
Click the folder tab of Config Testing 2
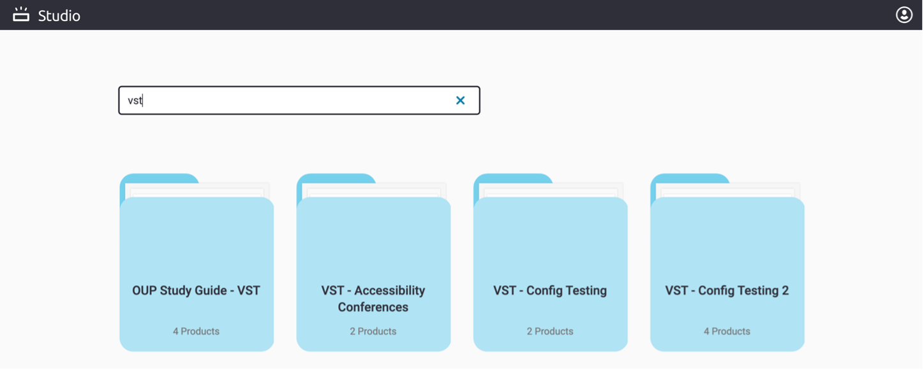pyautogui.click(x=690, y=178)
